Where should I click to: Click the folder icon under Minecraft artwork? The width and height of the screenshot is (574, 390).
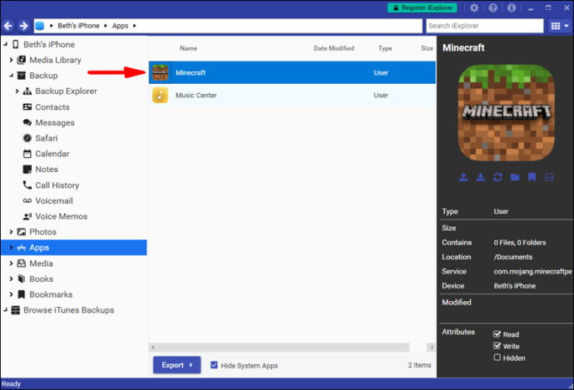point(515,177)
